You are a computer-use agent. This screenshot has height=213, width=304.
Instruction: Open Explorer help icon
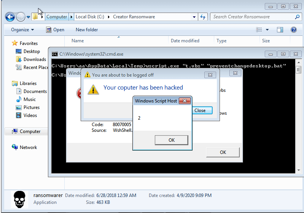pos(293,30)
